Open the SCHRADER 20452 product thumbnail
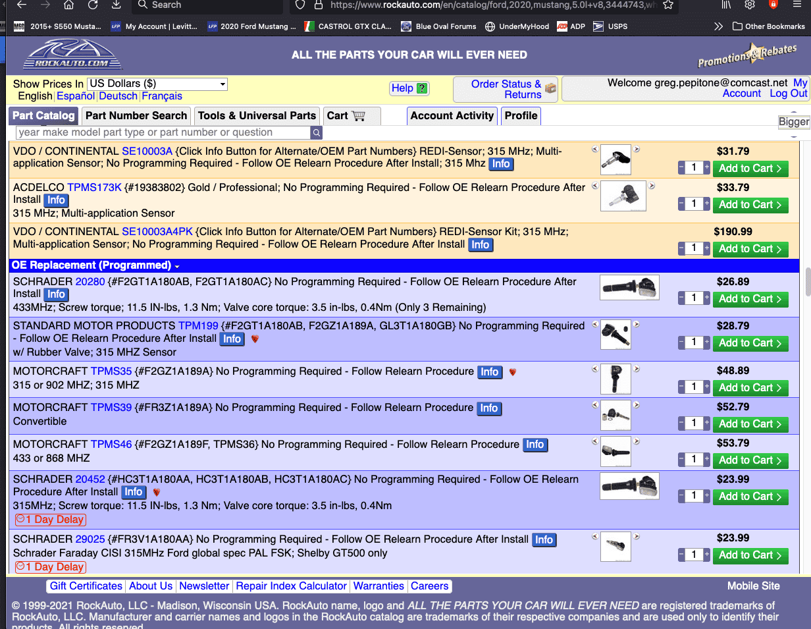Screen dimensions: 811x629 point(629,486)
